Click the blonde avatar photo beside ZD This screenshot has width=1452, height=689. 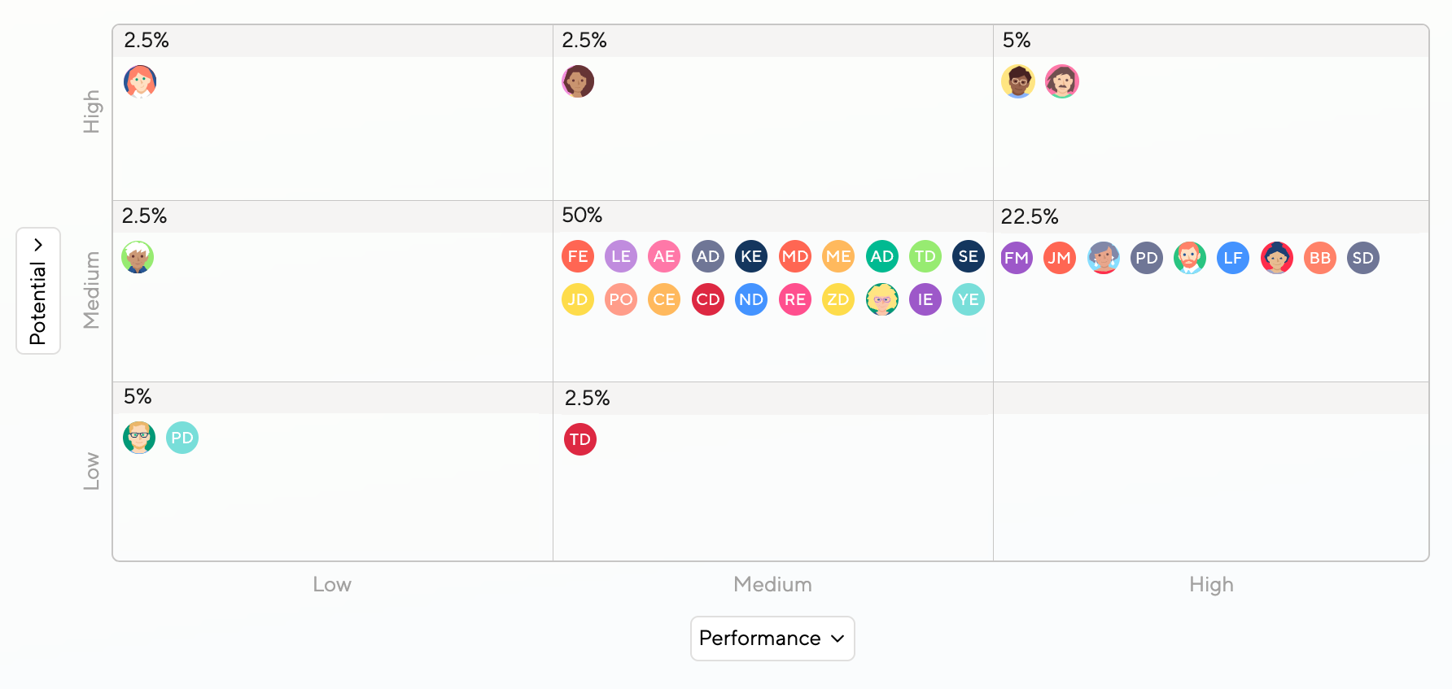(882, 299)
